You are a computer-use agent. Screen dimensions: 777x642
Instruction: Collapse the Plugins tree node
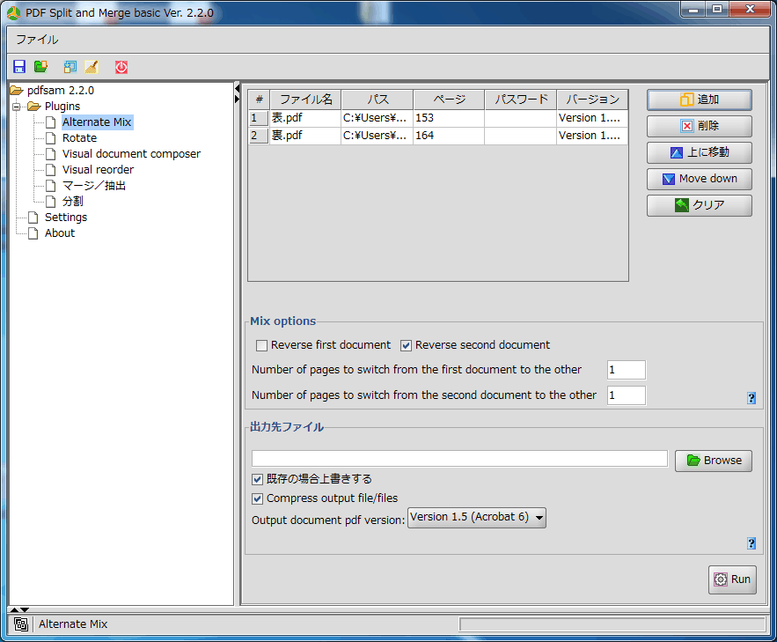point(17,107)
